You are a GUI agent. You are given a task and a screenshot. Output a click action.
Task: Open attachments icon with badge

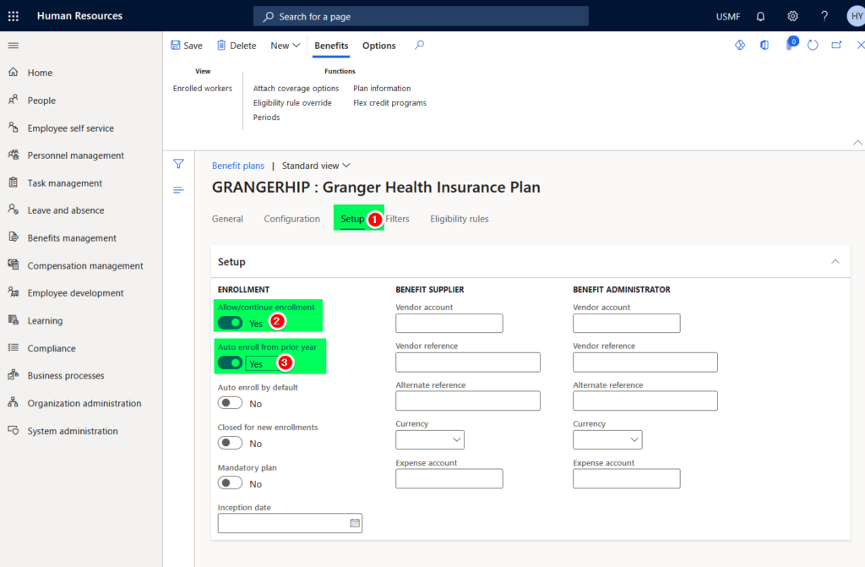click(x=791, y=44)
